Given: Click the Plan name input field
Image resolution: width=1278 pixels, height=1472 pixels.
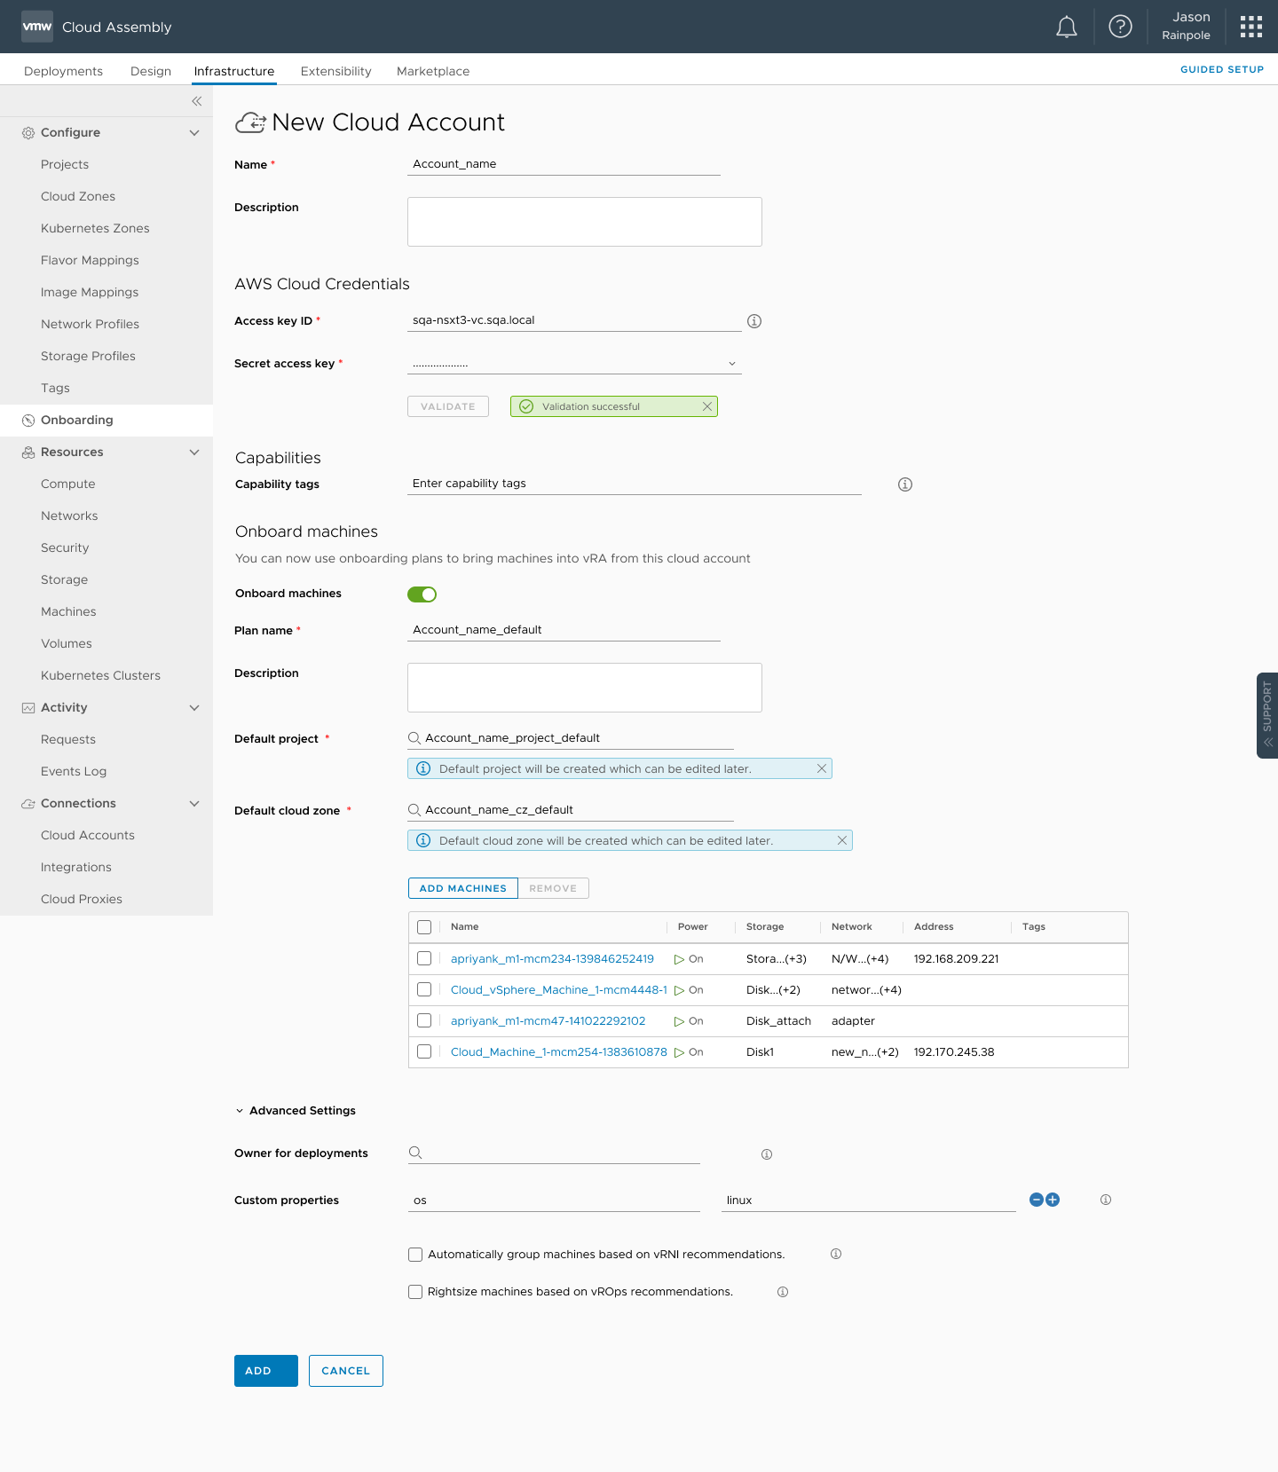Looking at the screenshot, I should (x=564, y=630).
